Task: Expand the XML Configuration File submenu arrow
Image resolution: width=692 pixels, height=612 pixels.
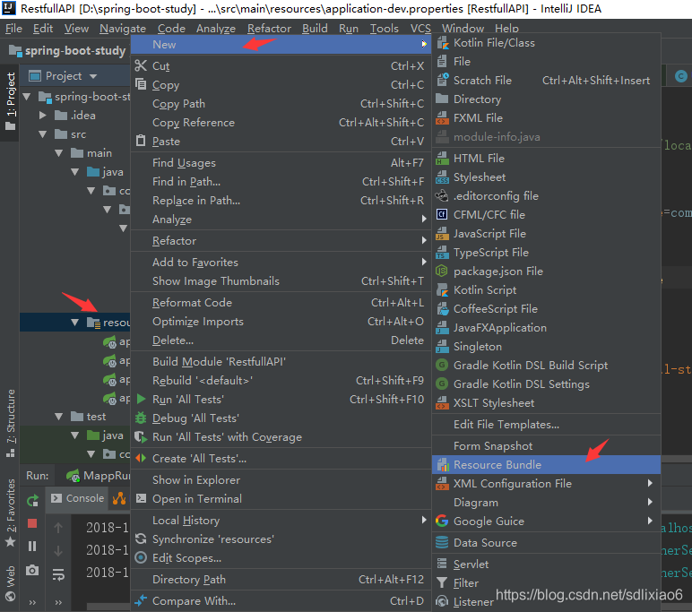Action: [x=650, y=483]
